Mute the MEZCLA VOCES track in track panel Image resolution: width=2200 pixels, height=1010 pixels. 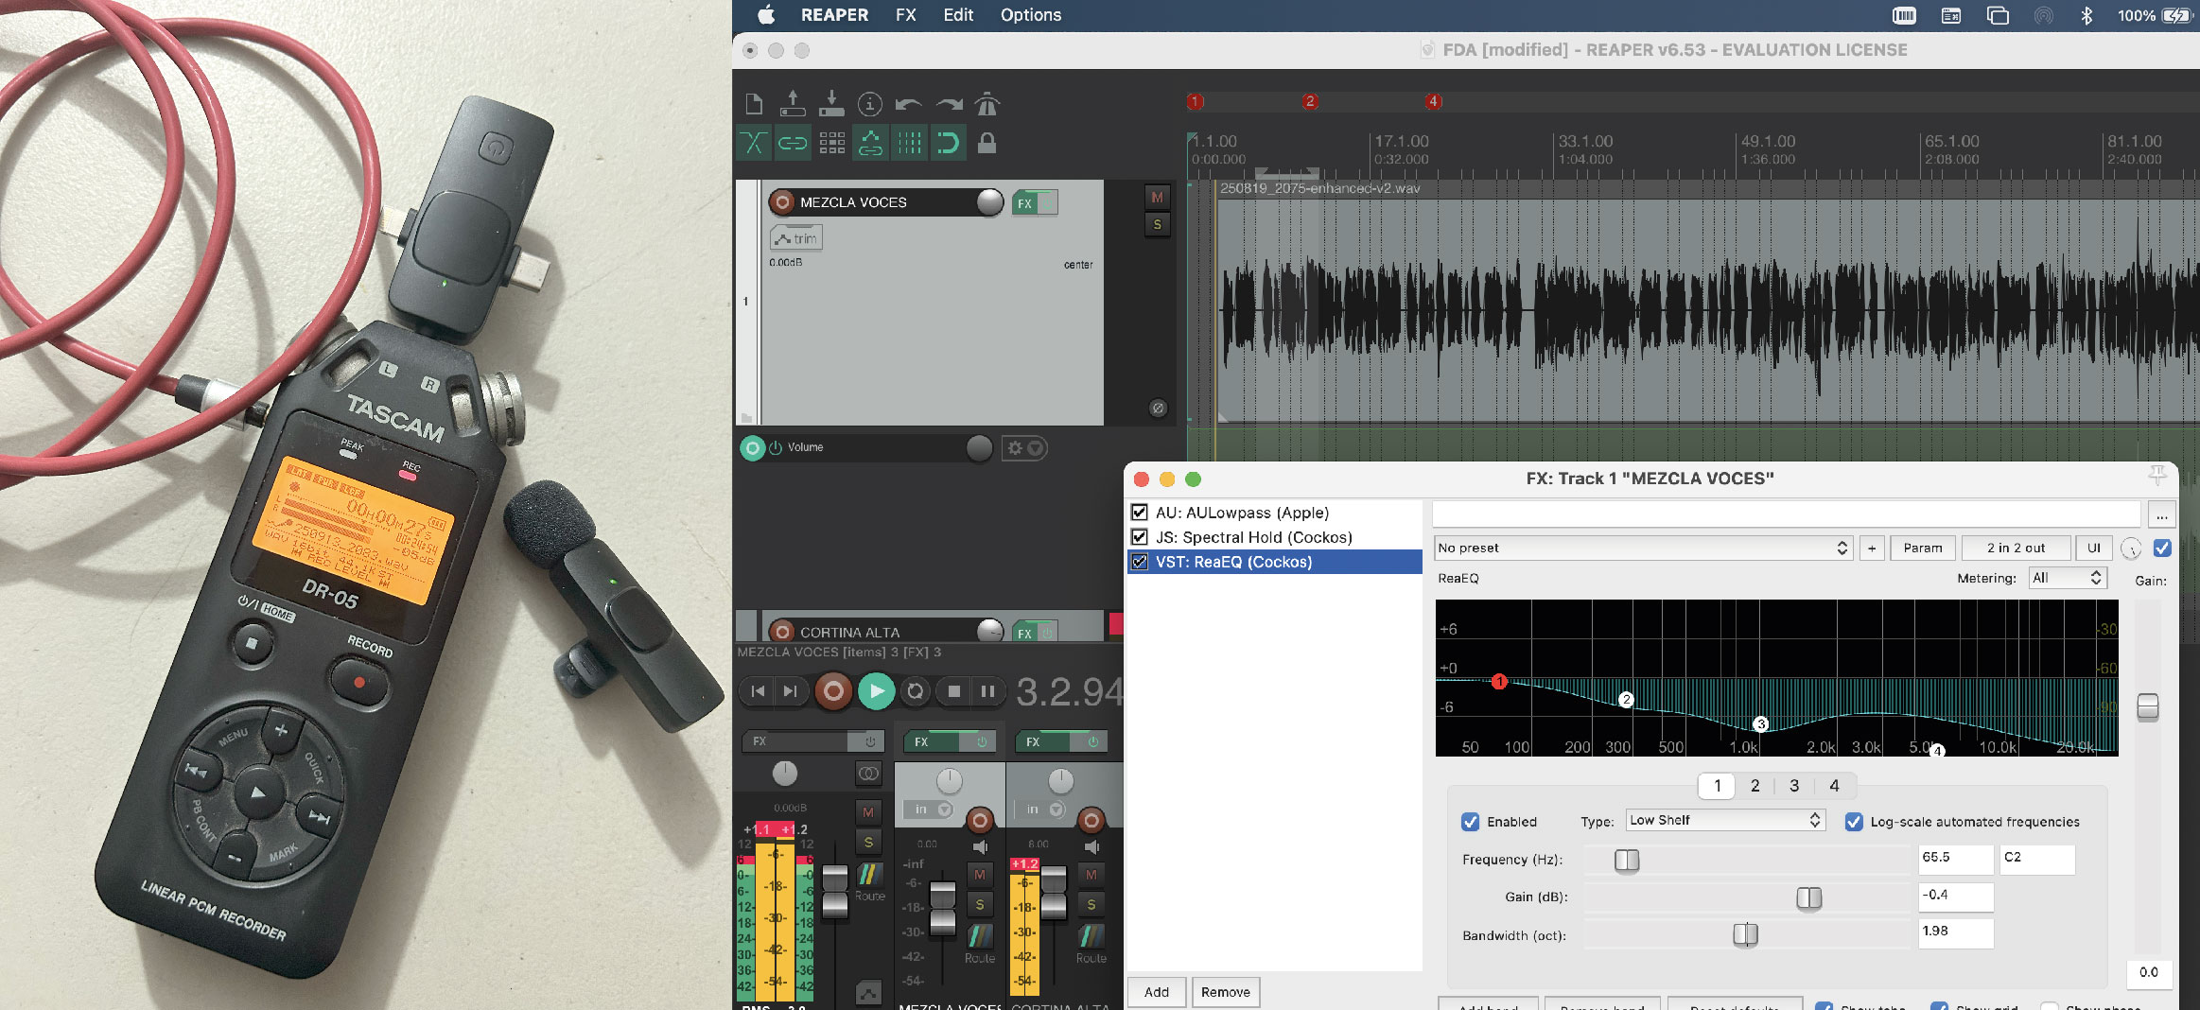click(x=1157, y=198)
